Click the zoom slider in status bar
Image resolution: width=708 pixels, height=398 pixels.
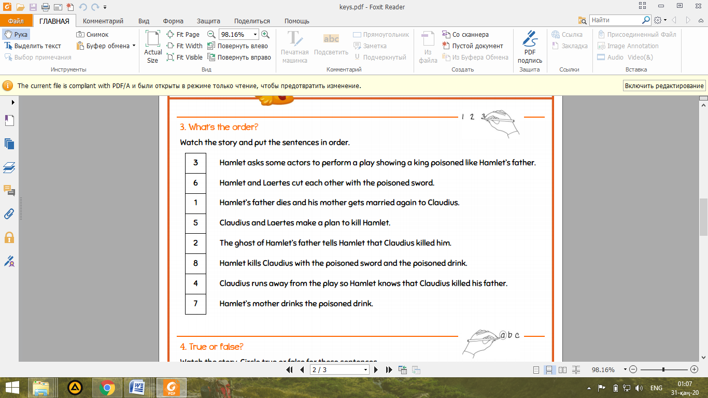(x=663, y=370)
